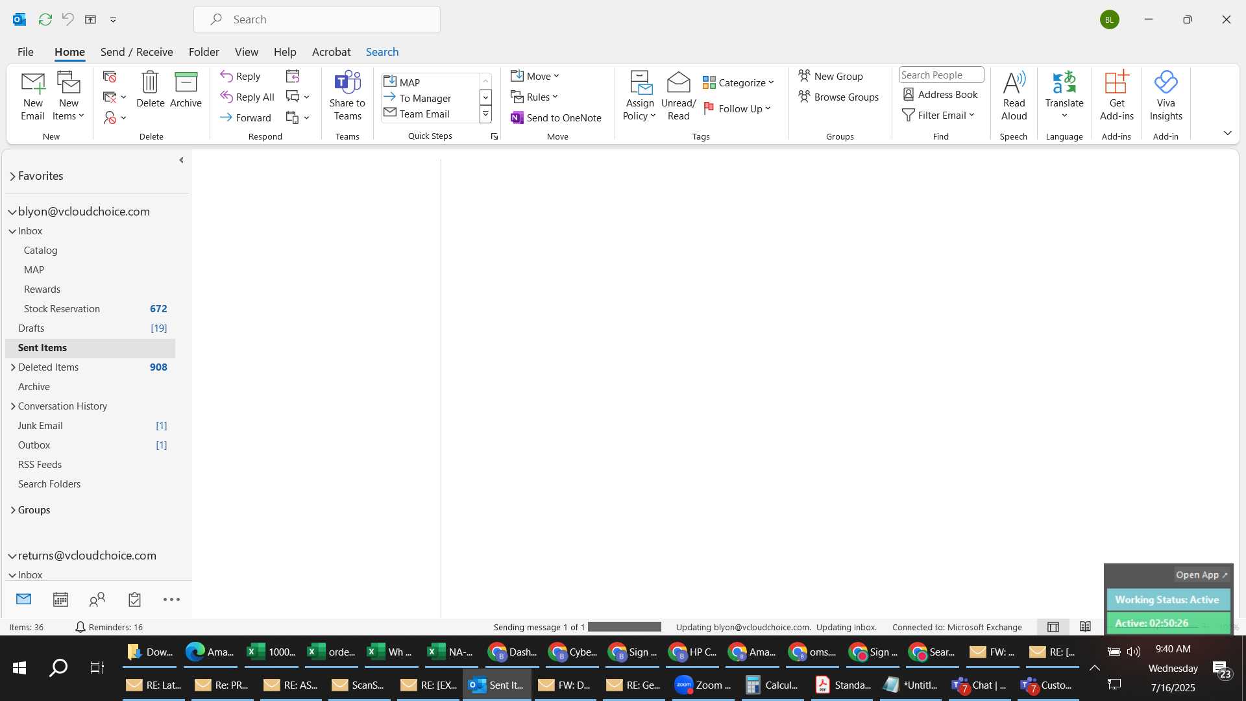Switch to People view icon
This screenshot has width=1246, height=701.
pos(97,600)
